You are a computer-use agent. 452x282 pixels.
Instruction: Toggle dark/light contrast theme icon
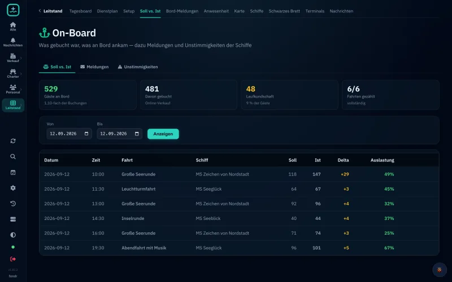13,235
